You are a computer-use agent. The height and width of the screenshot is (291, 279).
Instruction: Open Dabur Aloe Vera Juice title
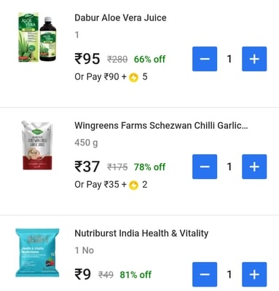[120, 18]
